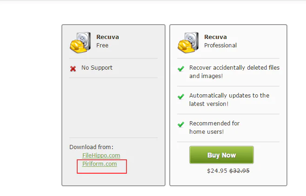Image resolution: width=306 pixels, height=196 pixels.
Task: Open the Piriform.com download link
Action: point(100,164)
